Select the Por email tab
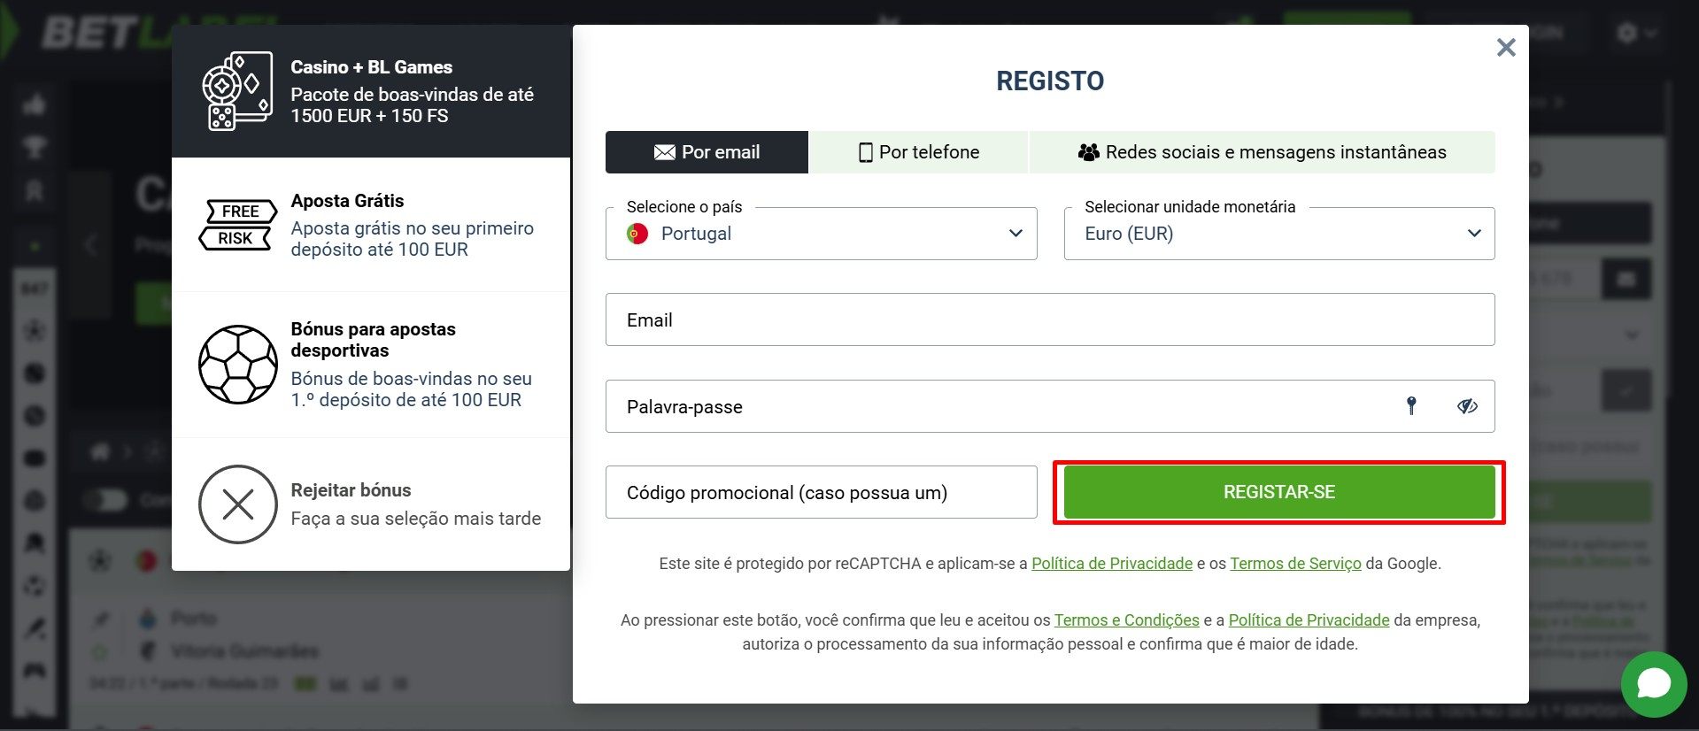The width and height of the screenshot is (1699, 731). (x=707, y=152)
